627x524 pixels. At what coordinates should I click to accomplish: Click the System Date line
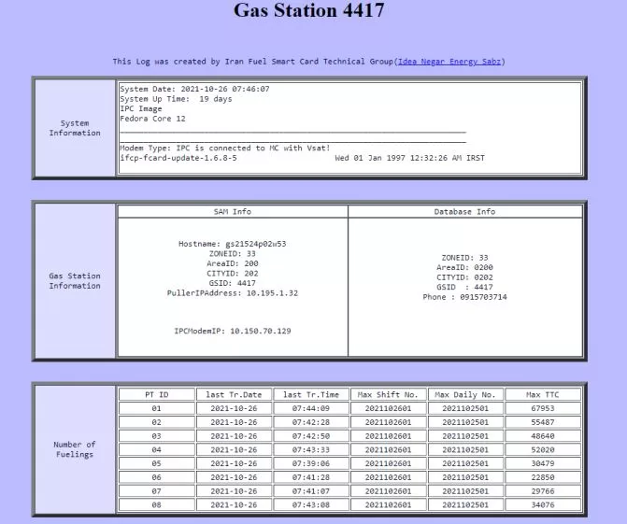(x=194, y=89)
